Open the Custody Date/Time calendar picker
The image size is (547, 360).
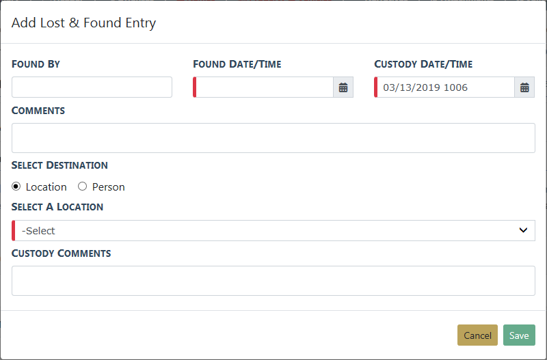tap(524, 87)
